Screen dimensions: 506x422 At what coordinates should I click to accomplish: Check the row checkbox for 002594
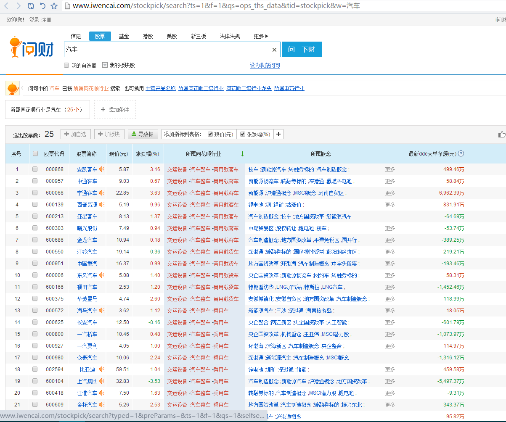coord(35,369)
